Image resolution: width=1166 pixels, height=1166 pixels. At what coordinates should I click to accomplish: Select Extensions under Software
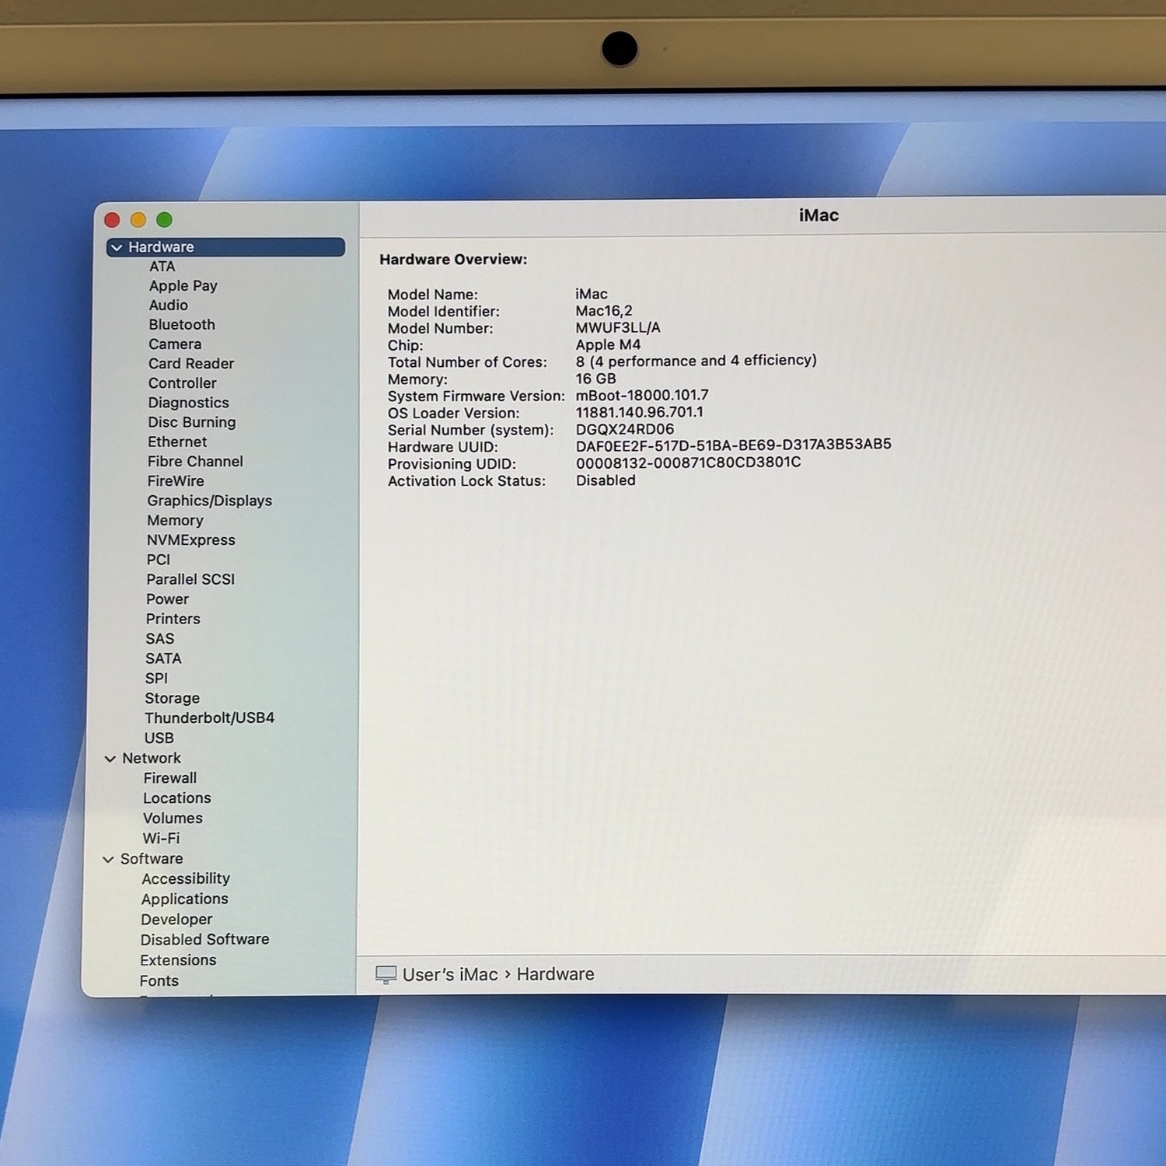(178, 961)
